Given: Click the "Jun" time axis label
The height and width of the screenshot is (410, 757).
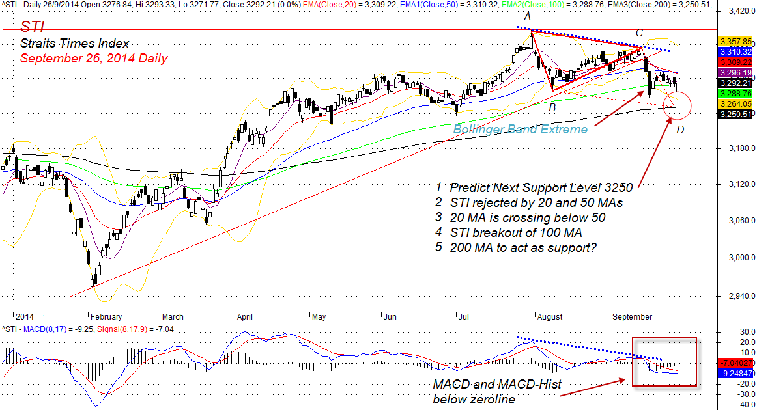Looking at the screenshot, I should point(390,317).
